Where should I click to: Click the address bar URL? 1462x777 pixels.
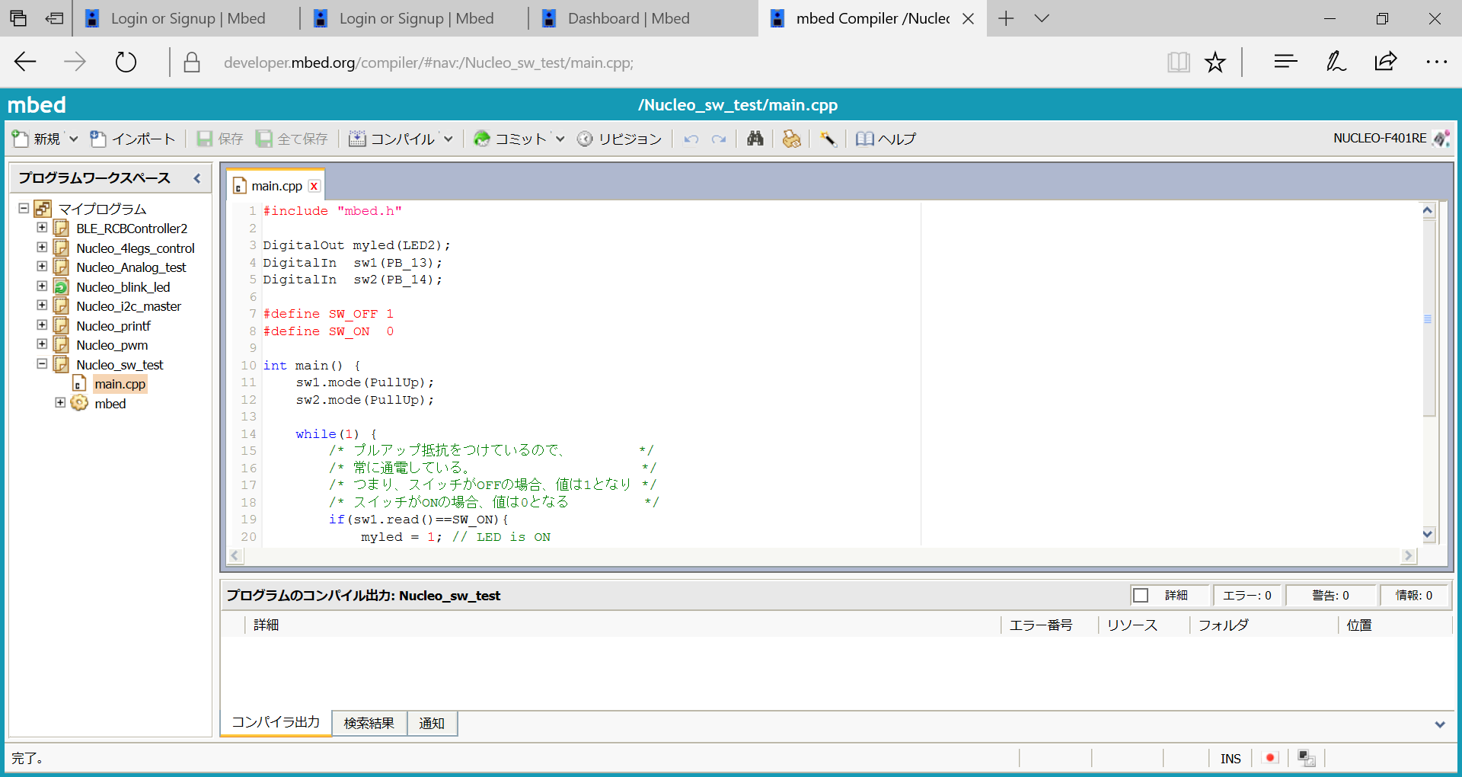point(429,62)
